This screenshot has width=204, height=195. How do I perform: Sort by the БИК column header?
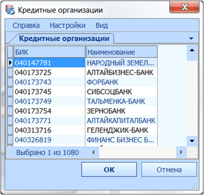pyautogui.click(x=49, y=52)
